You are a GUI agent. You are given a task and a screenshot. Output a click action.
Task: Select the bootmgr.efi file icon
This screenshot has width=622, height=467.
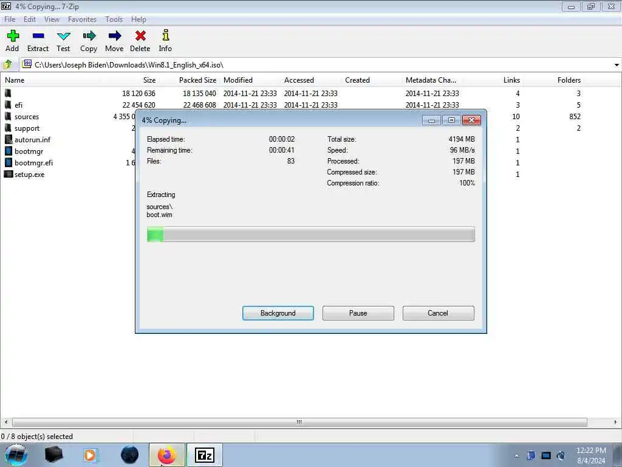[x=9, y=162]
